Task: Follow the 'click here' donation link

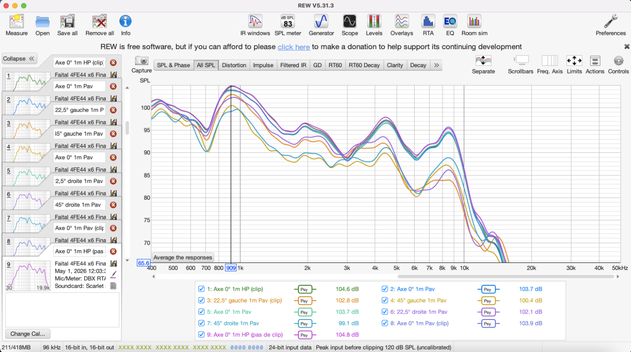Action: click(x=293, y=47)
